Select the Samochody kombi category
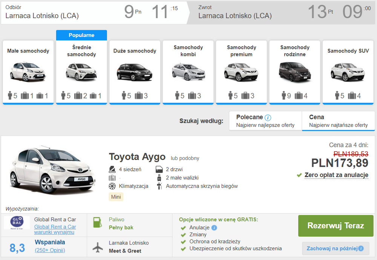377x260 pixels. (x=188, y=72)
